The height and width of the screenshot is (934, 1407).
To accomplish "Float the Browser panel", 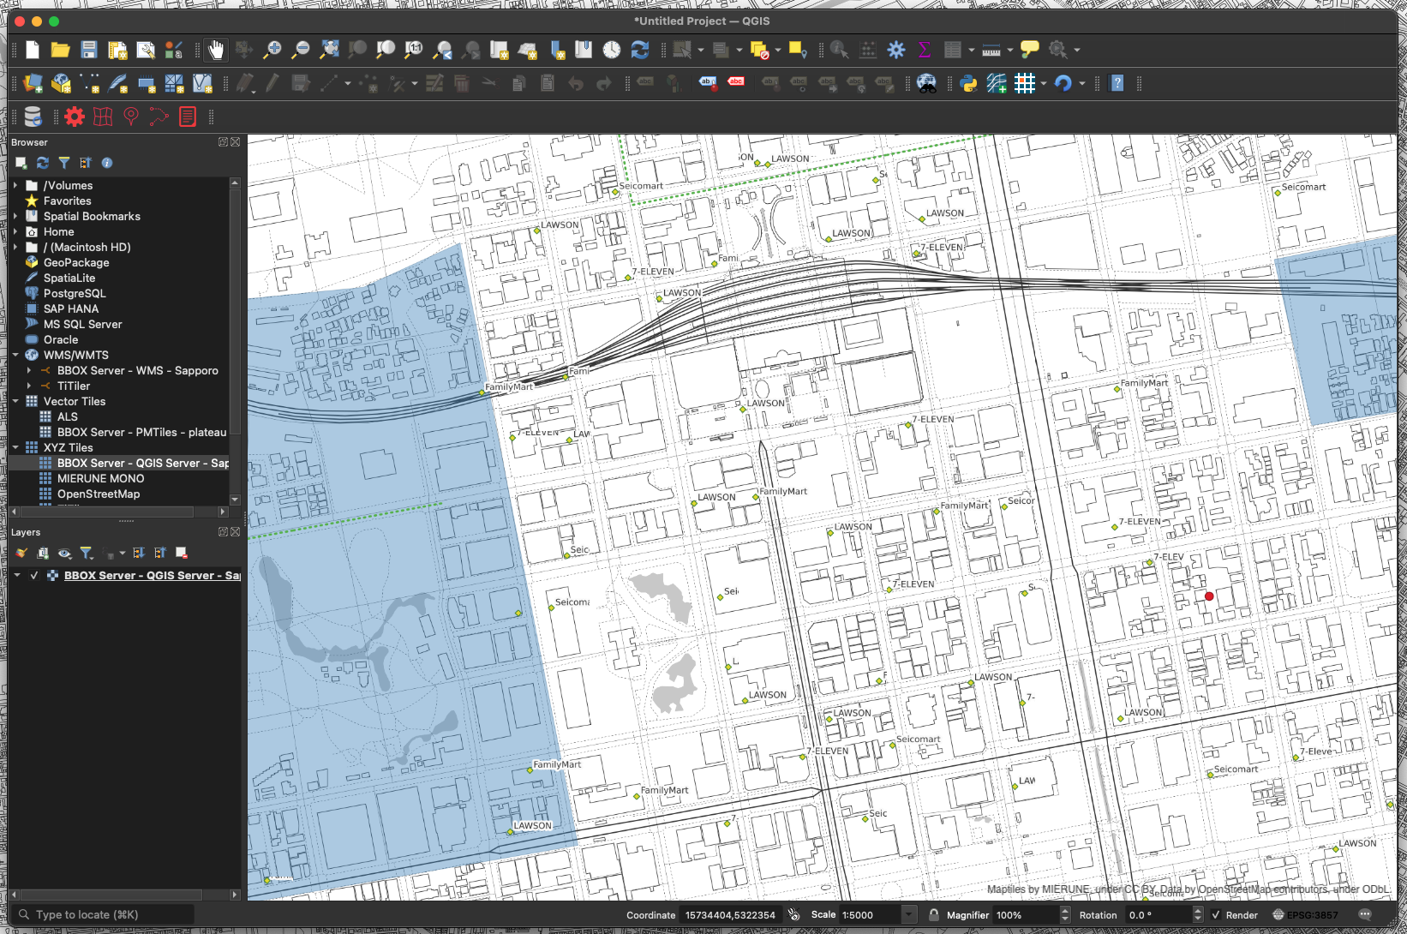I will point(223,142).
